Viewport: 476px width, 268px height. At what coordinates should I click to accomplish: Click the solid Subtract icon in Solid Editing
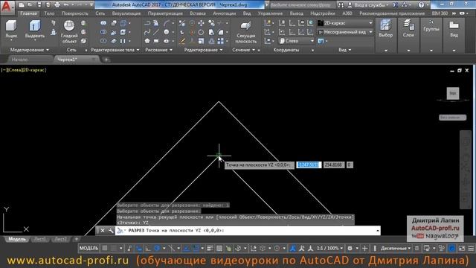[x=103, y=32]
